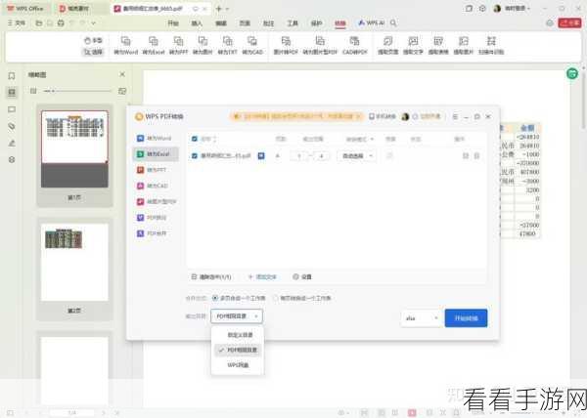The image size is (587, 418).
Task: Select Convert to Excel in converter sidebar
Action: (x=155, y=154)
